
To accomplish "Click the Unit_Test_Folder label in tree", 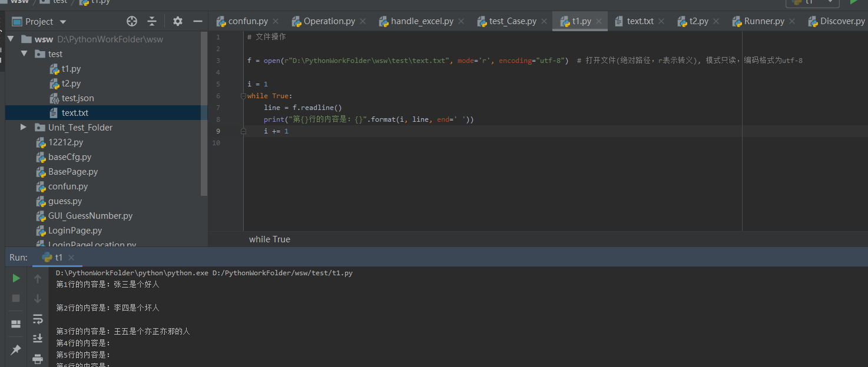I will 80,128.
